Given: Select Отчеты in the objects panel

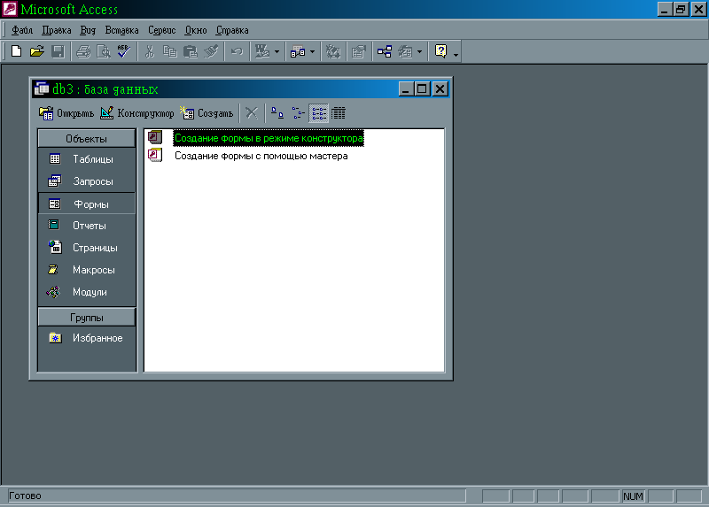Looking at the screenshot, I should 86,226.
